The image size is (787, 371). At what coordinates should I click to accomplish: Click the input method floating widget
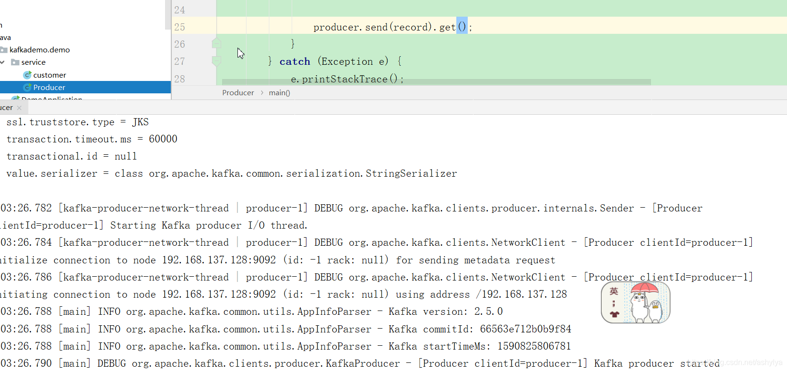636,302
